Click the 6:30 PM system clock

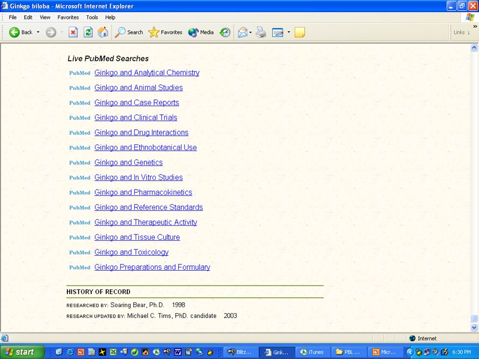pos(462,353)
